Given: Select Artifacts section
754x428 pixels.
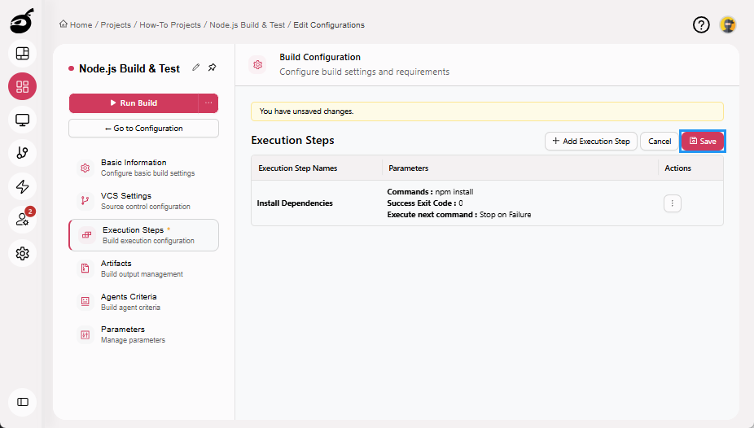Looking at the screenshot, I should pos(144,269).
